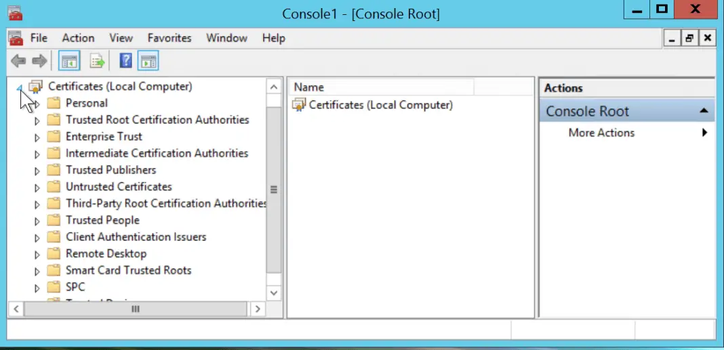Open Help using the blue question mark icon

click(125, 62)
